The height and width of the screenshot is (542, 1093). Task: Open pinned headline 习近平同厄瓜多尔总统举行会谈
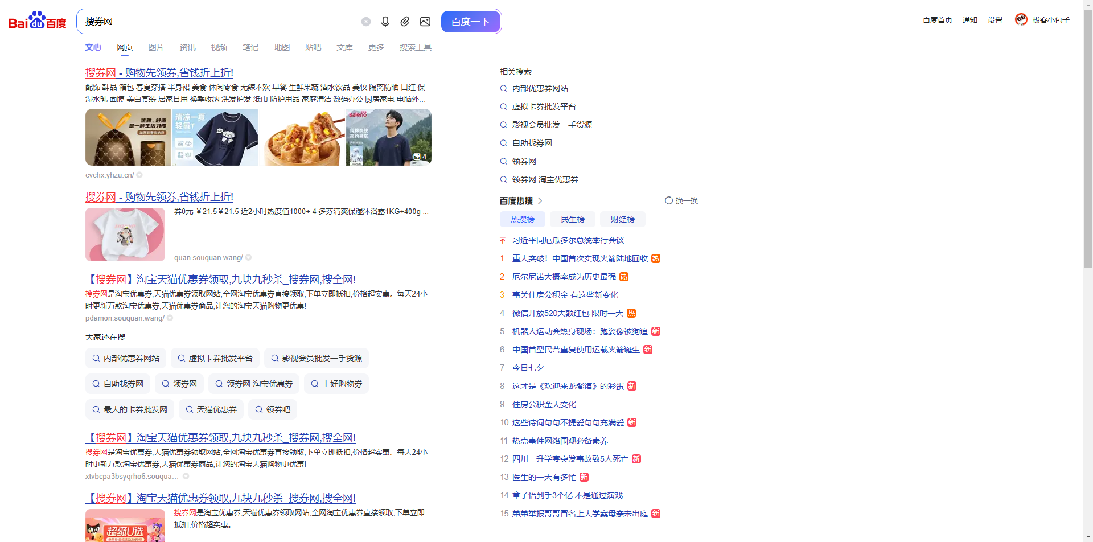pyautogui.click(x=568, y=240)
